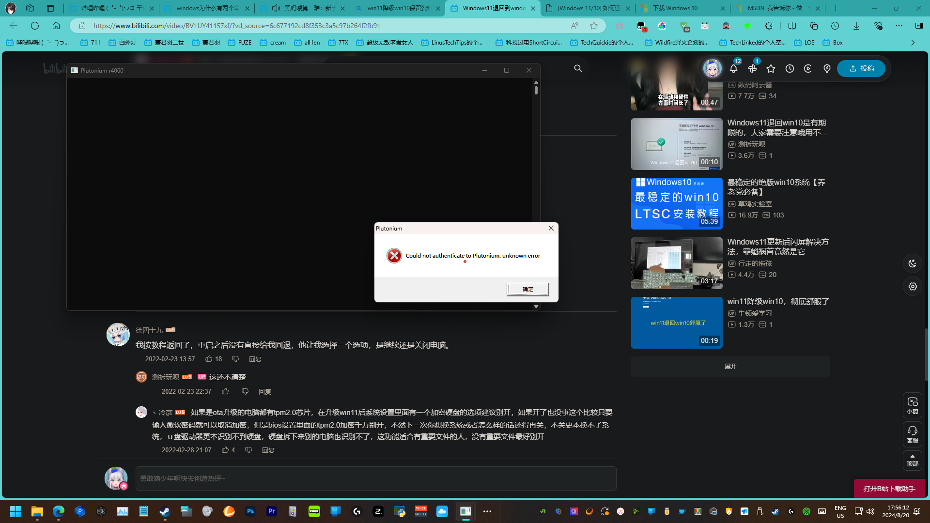This screenshot has height=523, width=930.
Task: Add page to Edge favorites star
Action: [594, 26]
